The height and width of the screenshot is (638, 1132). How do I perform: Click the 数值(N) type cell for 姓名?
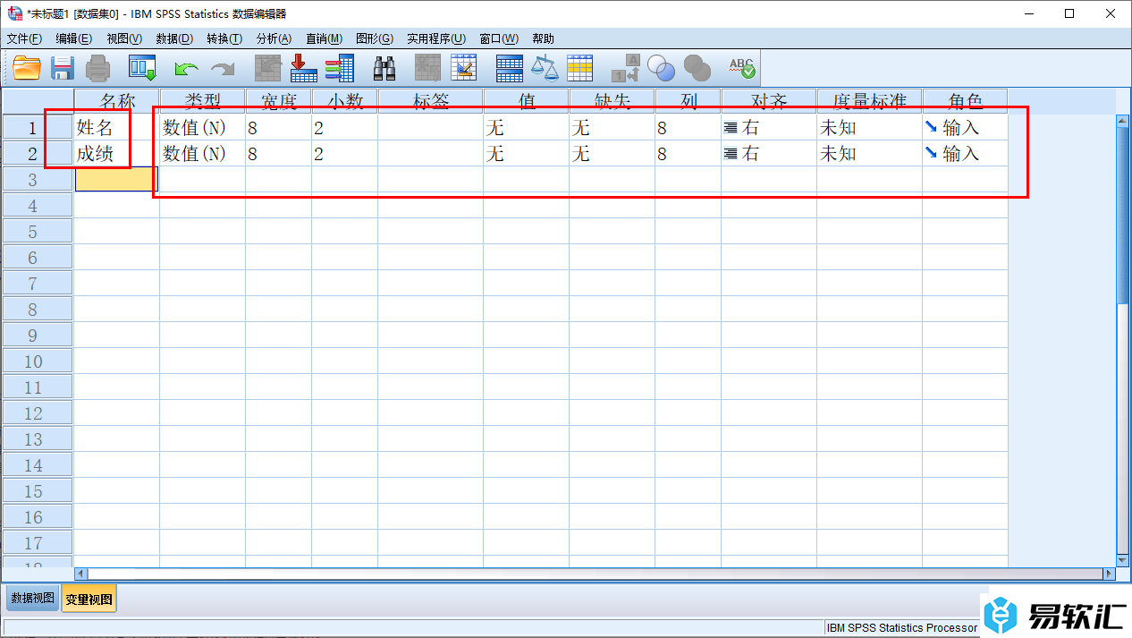203,128
